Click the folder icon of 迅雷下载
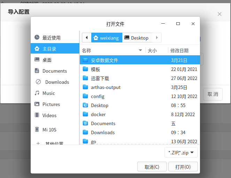The height and width of the screenshot is (178, 231). [x=85, y=78]
